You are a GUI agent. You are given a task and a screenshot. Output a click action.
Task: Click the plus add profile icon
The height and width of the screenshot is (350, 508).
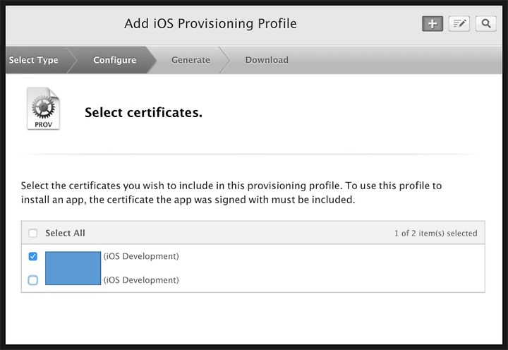433,24
